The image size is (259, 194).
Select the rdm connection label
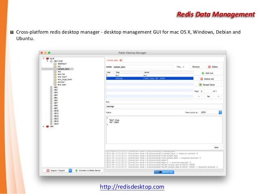52,126
